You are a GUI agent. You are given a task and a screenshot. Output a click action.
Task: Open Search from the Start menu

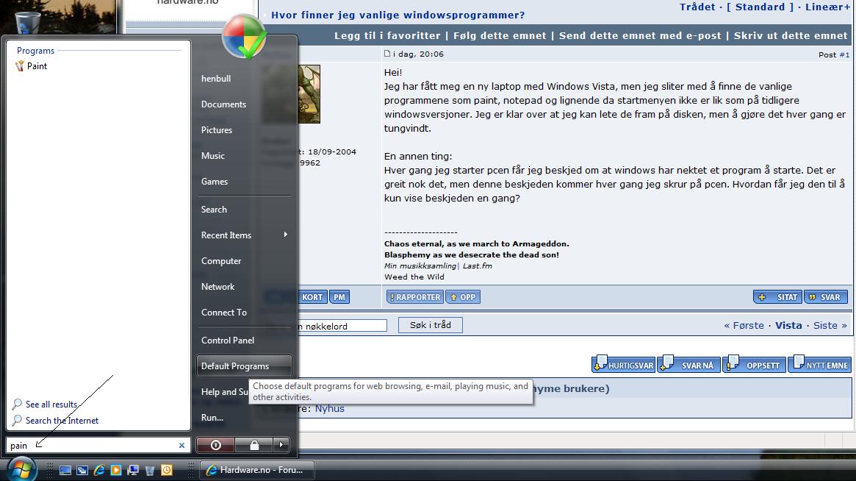point(214,210)
